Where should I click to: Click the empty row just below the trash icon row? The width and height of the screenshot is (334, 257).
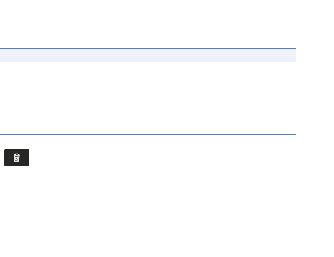tap(148, 186)
